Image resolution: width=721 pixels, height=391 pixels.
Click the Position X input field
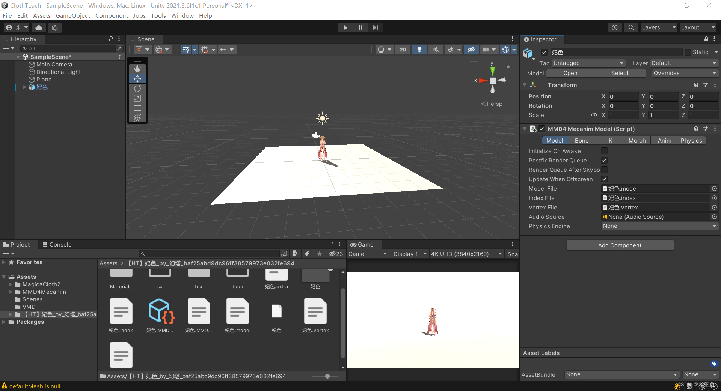point(623,96)
